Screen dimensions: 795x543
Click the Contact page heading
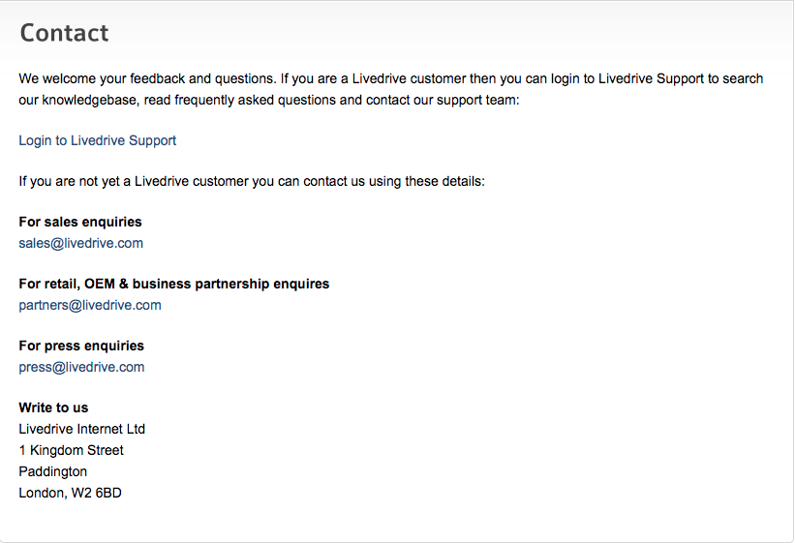[x=64, y=33]
